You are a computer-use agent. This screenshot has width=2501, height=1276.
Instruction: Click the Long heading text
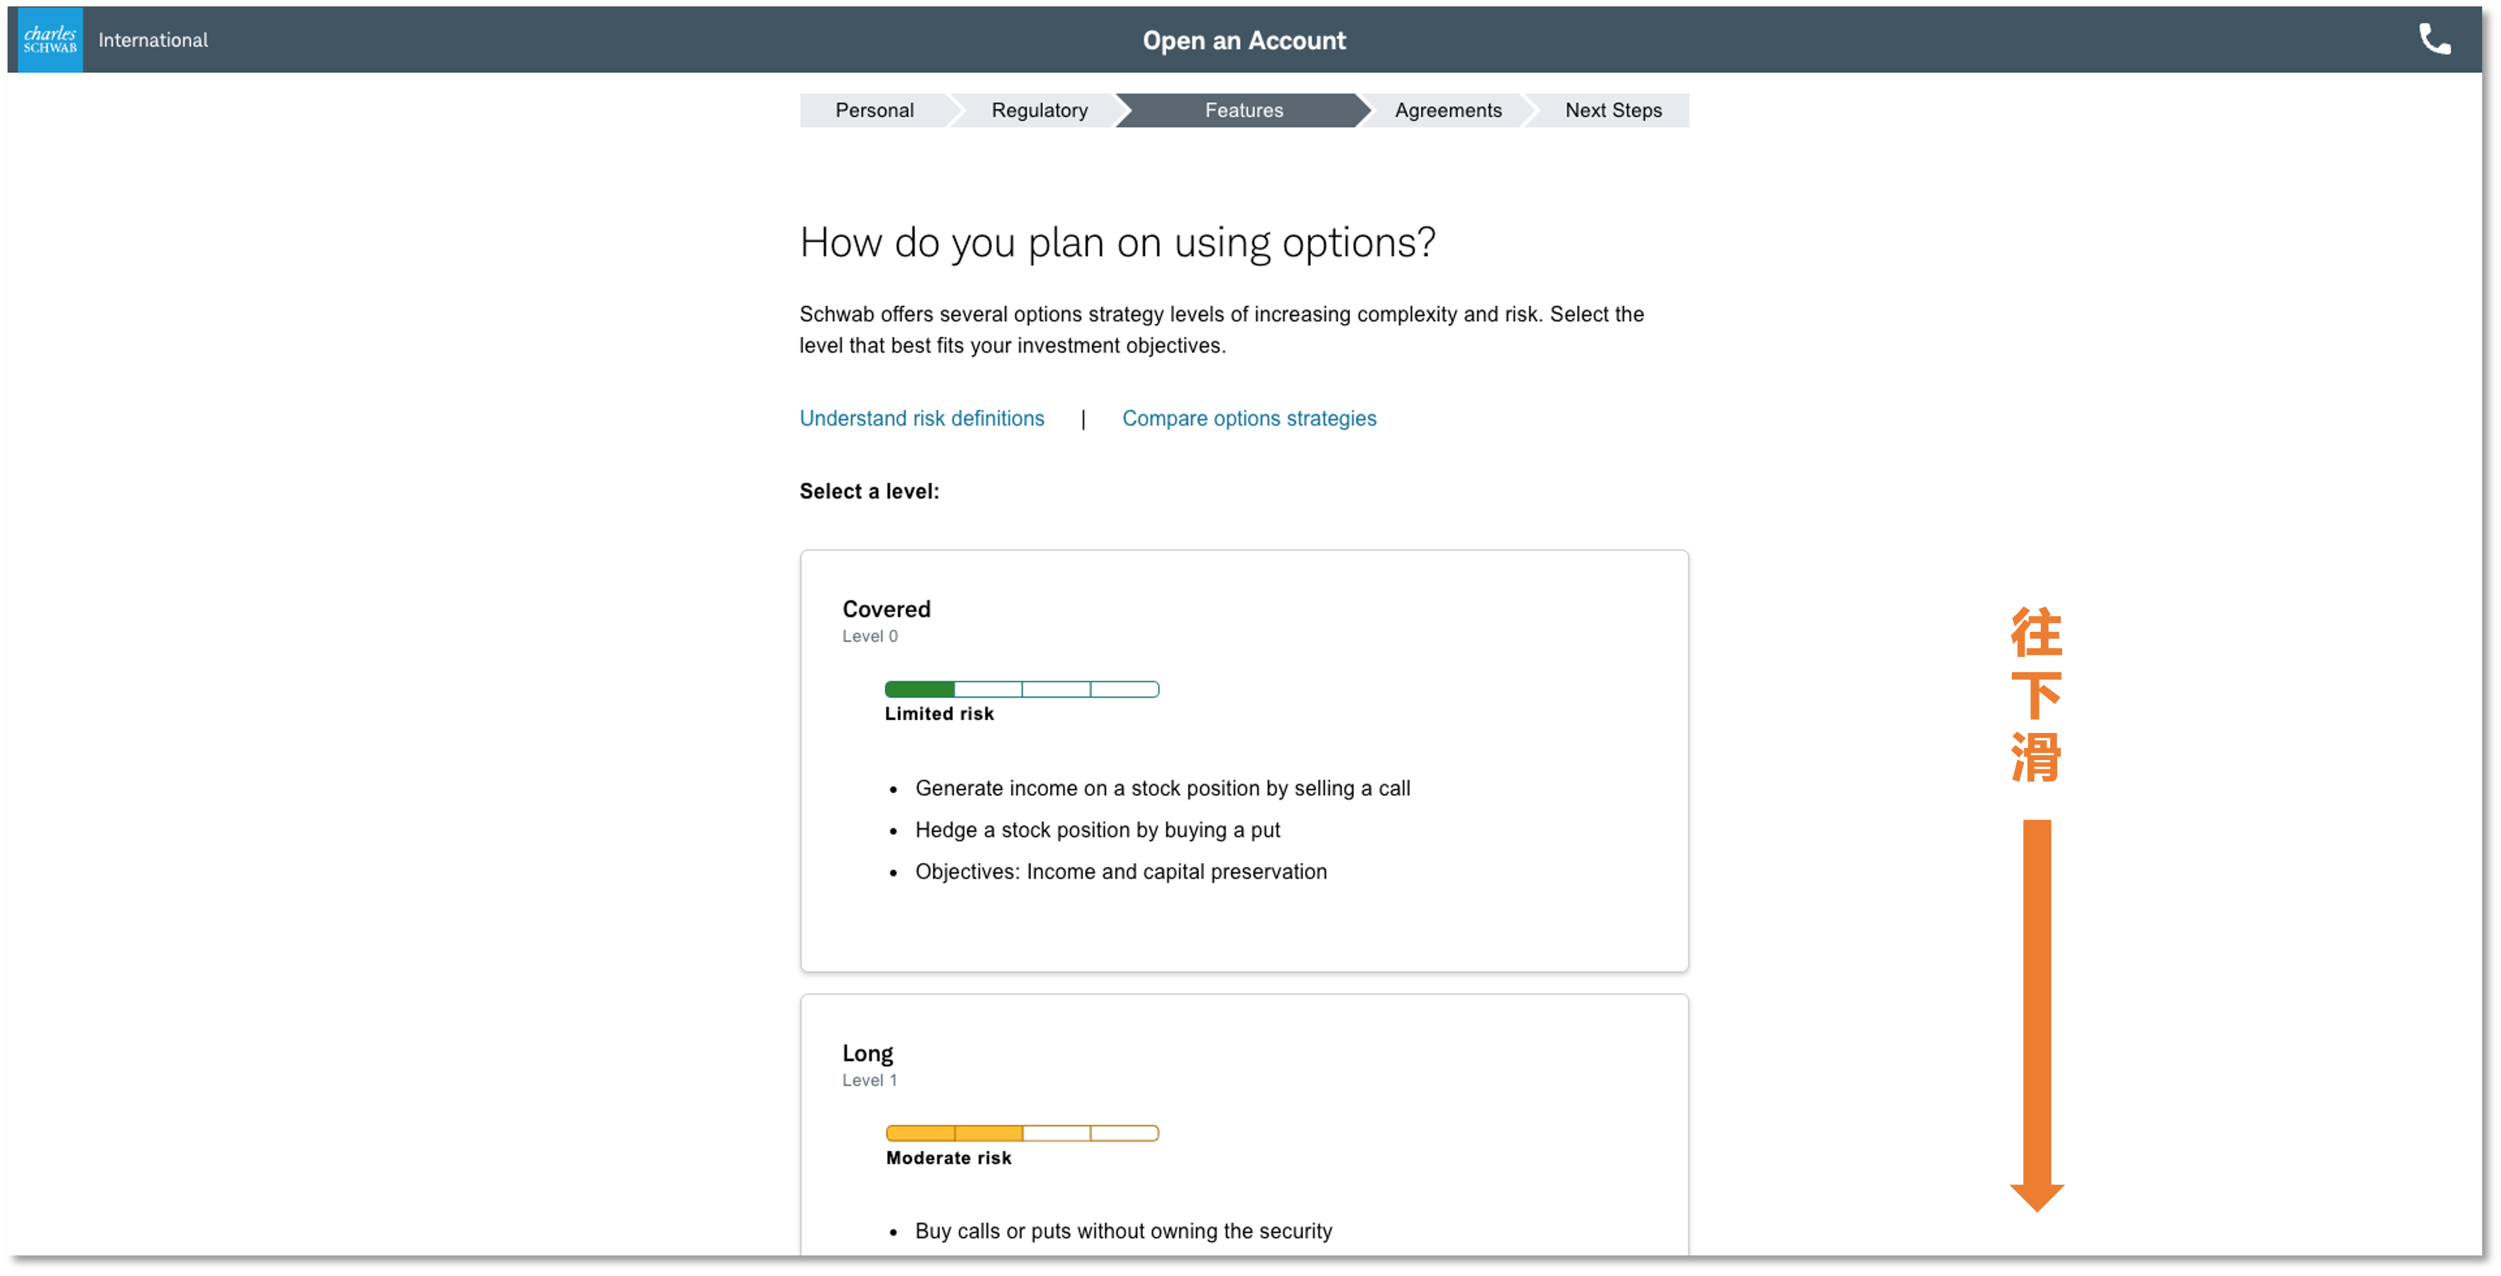[867, 1053]
